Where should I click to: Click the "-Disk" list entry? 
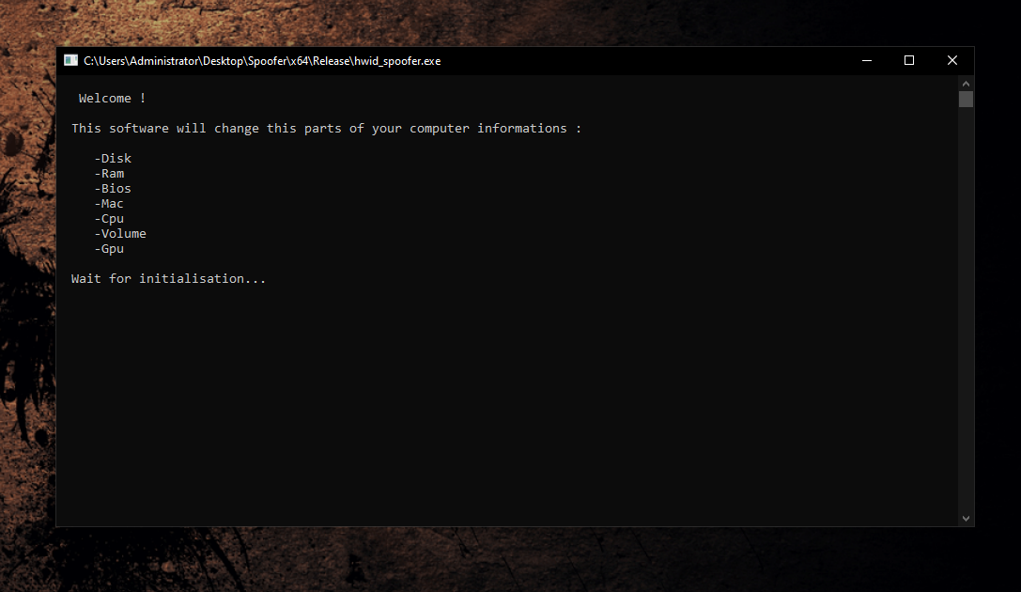113,158
